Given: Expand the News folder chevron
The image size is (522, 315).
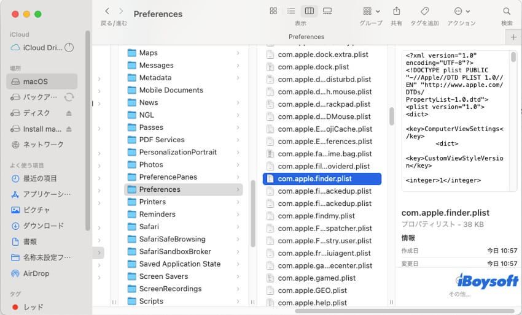Looking at the screenshot, I should 238,103.
